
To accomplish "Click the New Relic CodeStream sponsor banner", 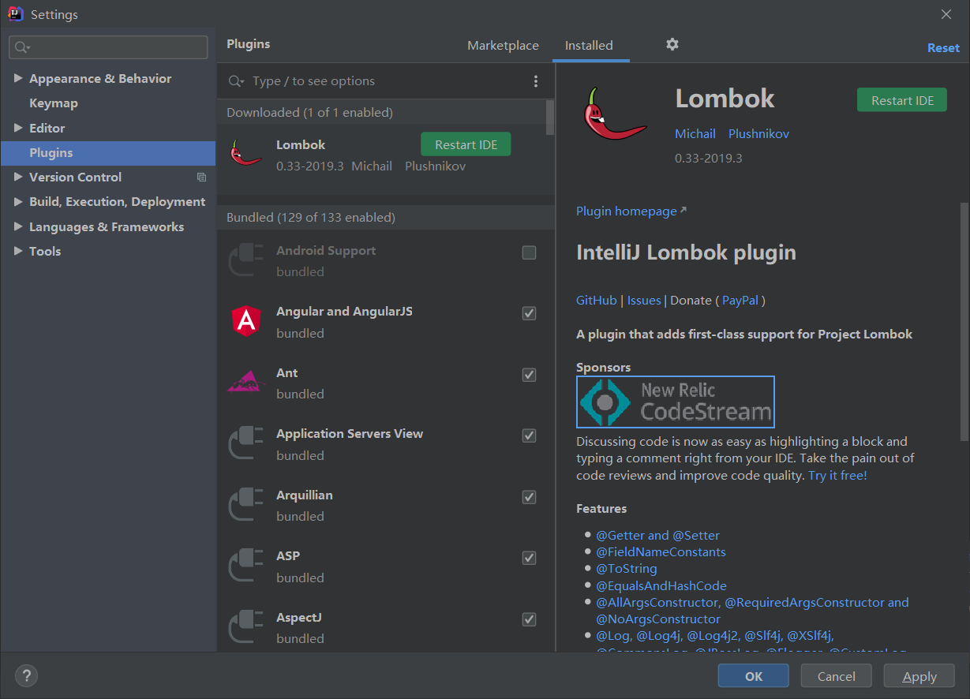I will coord(676,402).
